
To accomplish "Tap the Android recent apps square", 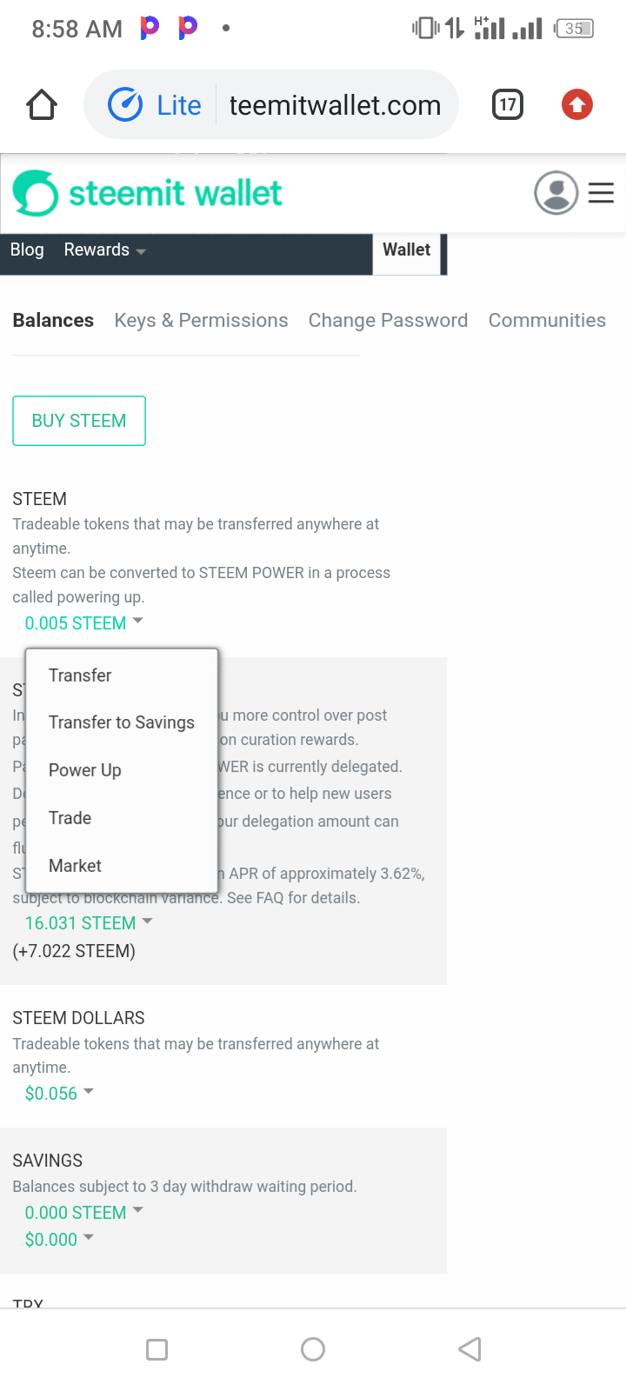I will pos(157,1349).
